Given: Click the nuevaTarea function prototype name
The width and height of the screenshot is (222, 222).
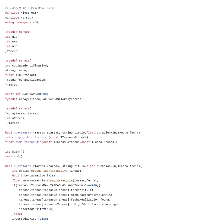Looking at the screenshot, I should pyautogui.click(x=23, y=133).
